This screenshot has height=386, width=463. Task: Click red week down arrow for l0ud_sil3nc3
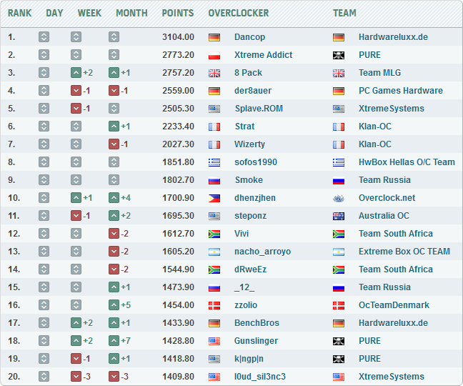(76, 377)
